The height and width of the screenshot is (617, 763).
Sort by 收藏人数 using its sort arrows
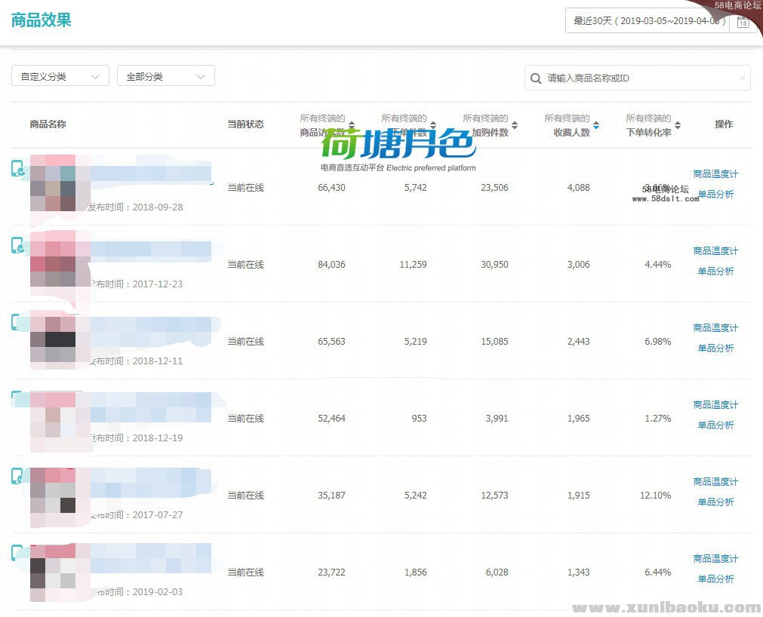click(596, 125)
